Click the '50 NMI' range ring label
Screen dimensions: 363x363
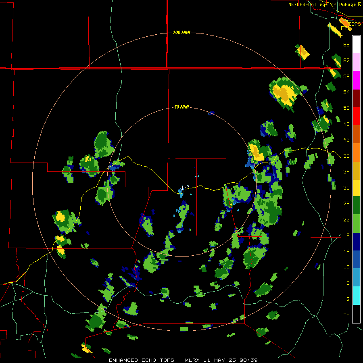[182, 107]
